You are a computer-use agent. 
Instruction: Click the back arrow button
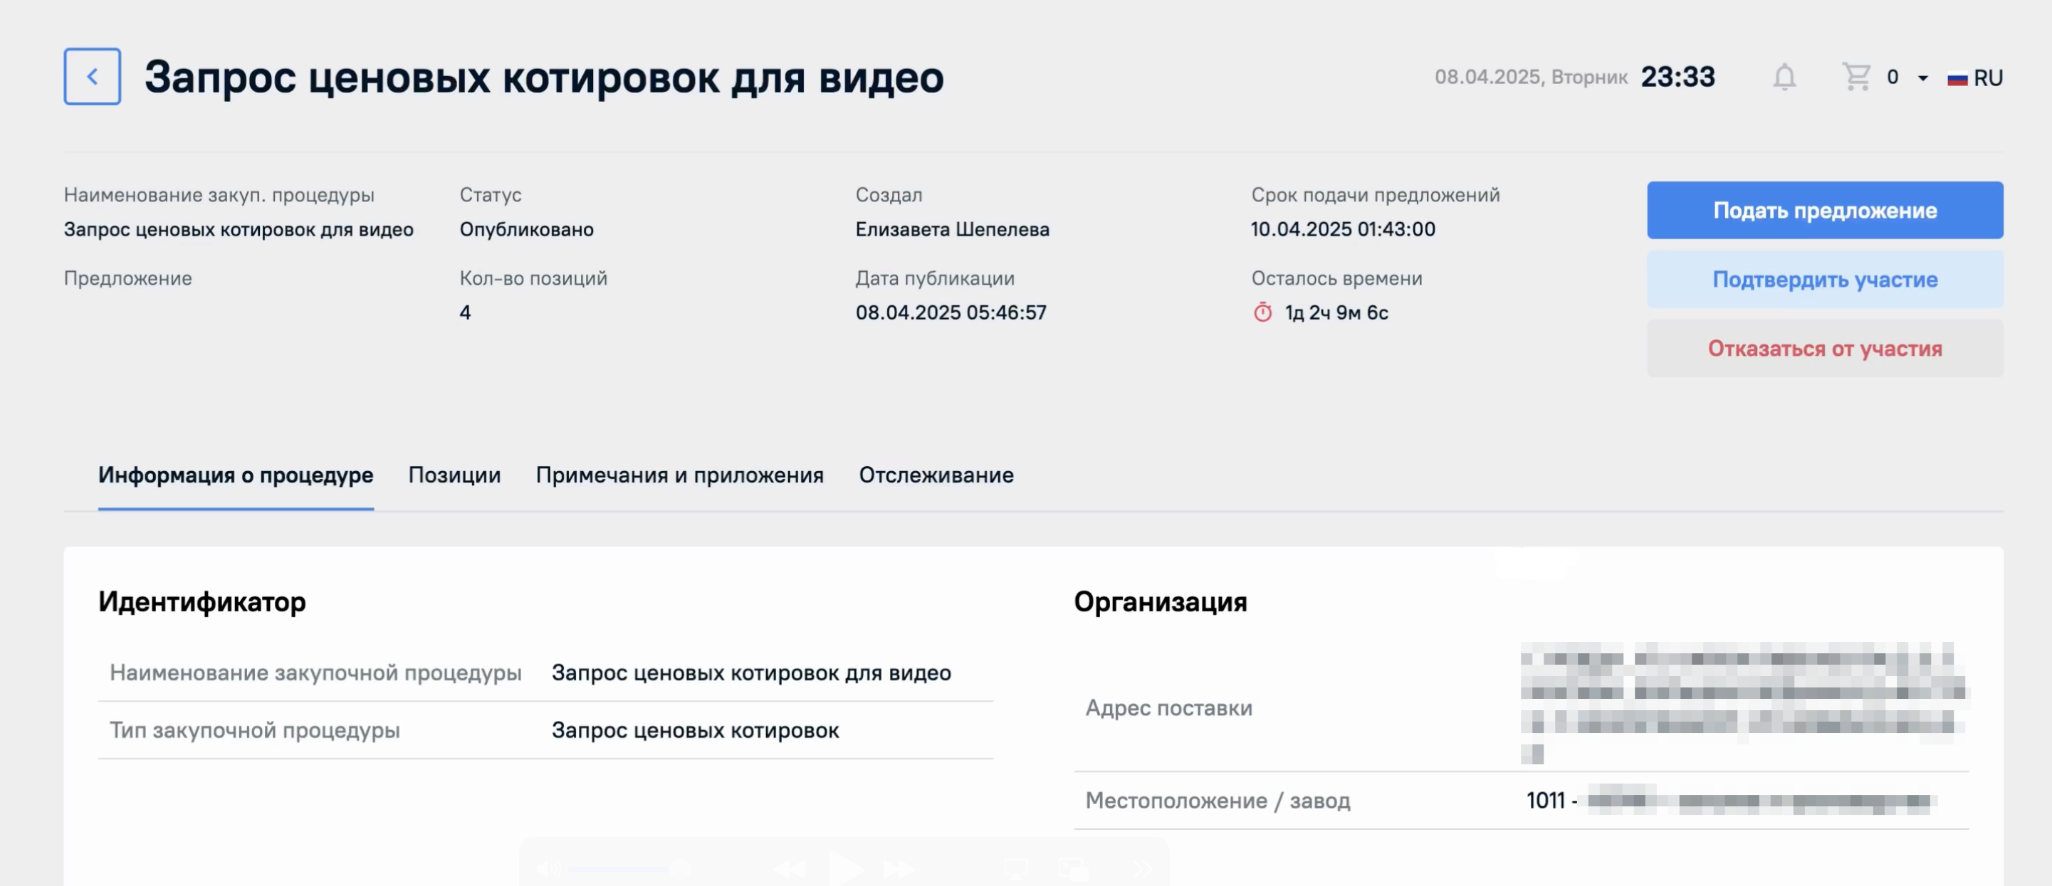coord(93,76)
